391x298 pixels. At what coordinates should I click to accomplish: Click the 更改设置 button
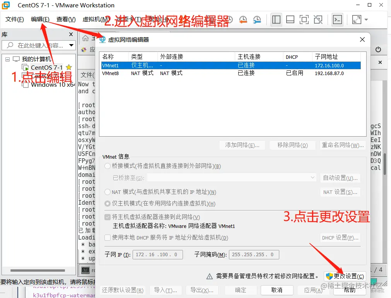345,276
